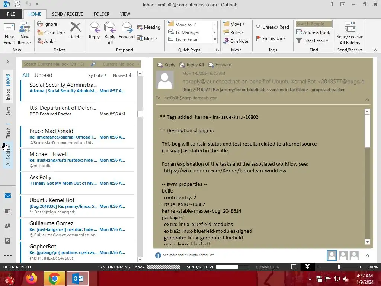
Task: Open the By Date sort menu
Action: point(97,76)
